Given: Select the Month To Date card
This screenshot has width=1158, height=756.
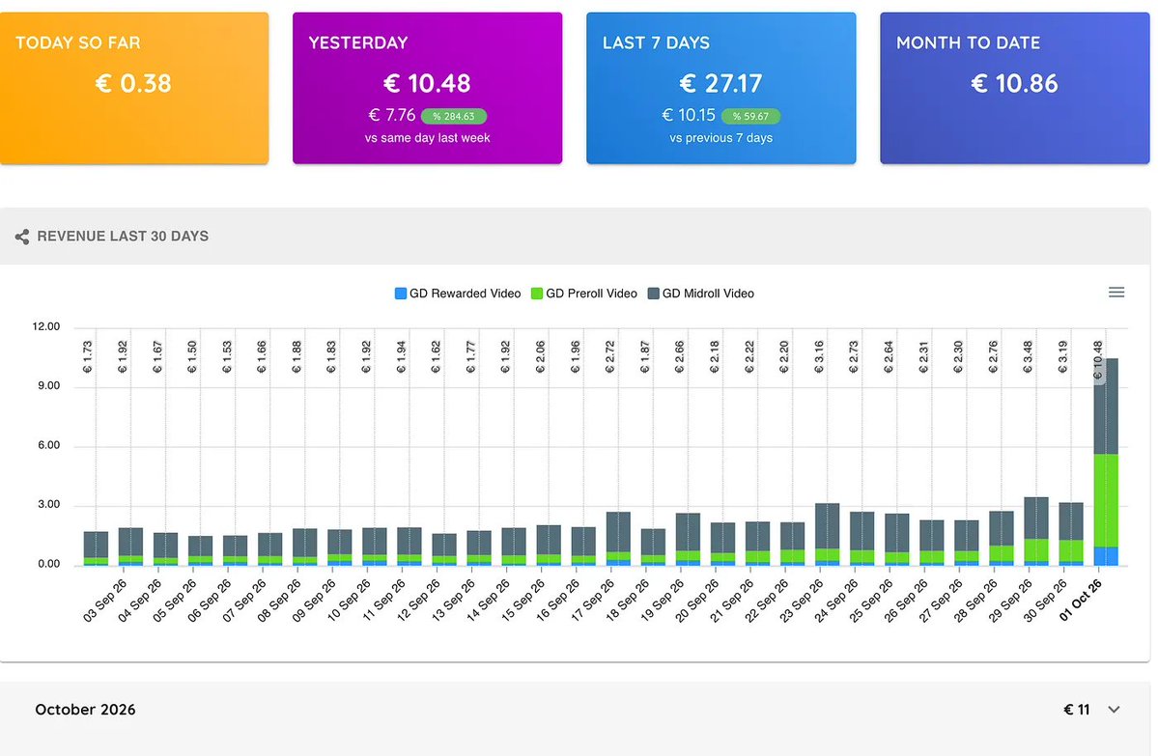Looking at the screenshot, I should 1015,88.
